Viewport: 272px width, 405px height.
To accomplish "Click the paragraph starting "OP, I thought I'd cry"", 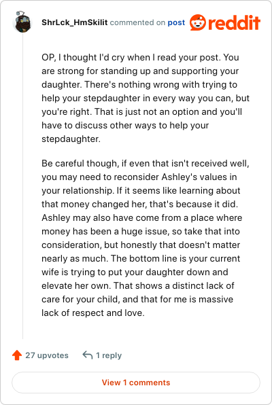I will point(146,98).
